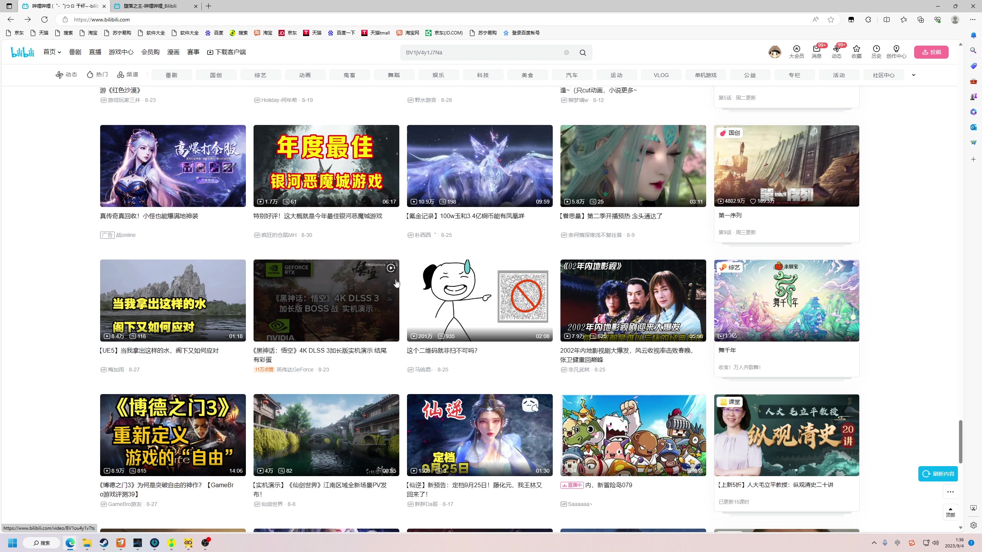
Task: Open the 会员购 nav item
Action: click(x=150, y=52)
